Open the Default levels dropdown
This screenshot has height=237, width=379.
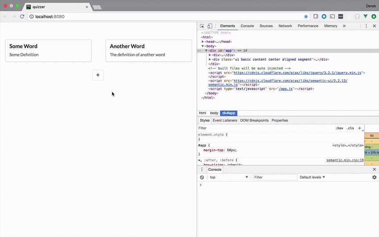[312, 177]
